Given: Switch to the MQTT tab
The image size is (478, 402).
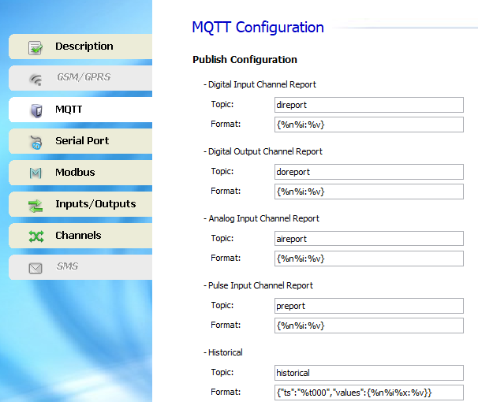Looking at the screenshot, I should coord(80,110).
